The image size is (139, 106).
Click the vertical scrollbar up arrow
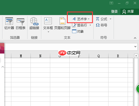tap(136, 56)
